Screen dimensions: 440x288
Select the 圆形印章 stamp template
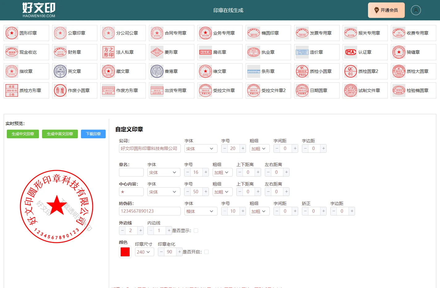(26, 33)
